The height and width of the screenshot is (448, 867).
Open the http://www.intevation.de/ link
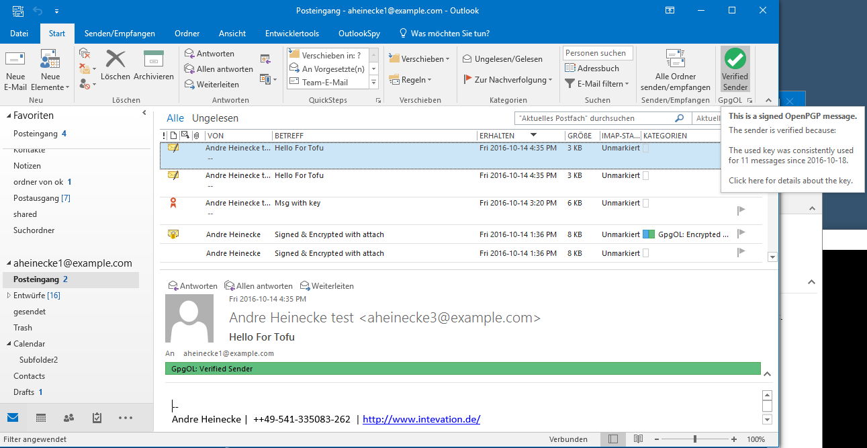pos(421,419)
